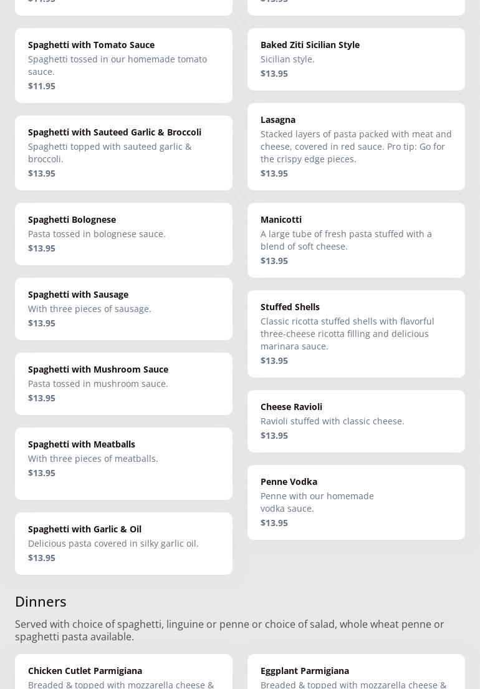Select Cheese Ravioli from menu

coord(356,421)
